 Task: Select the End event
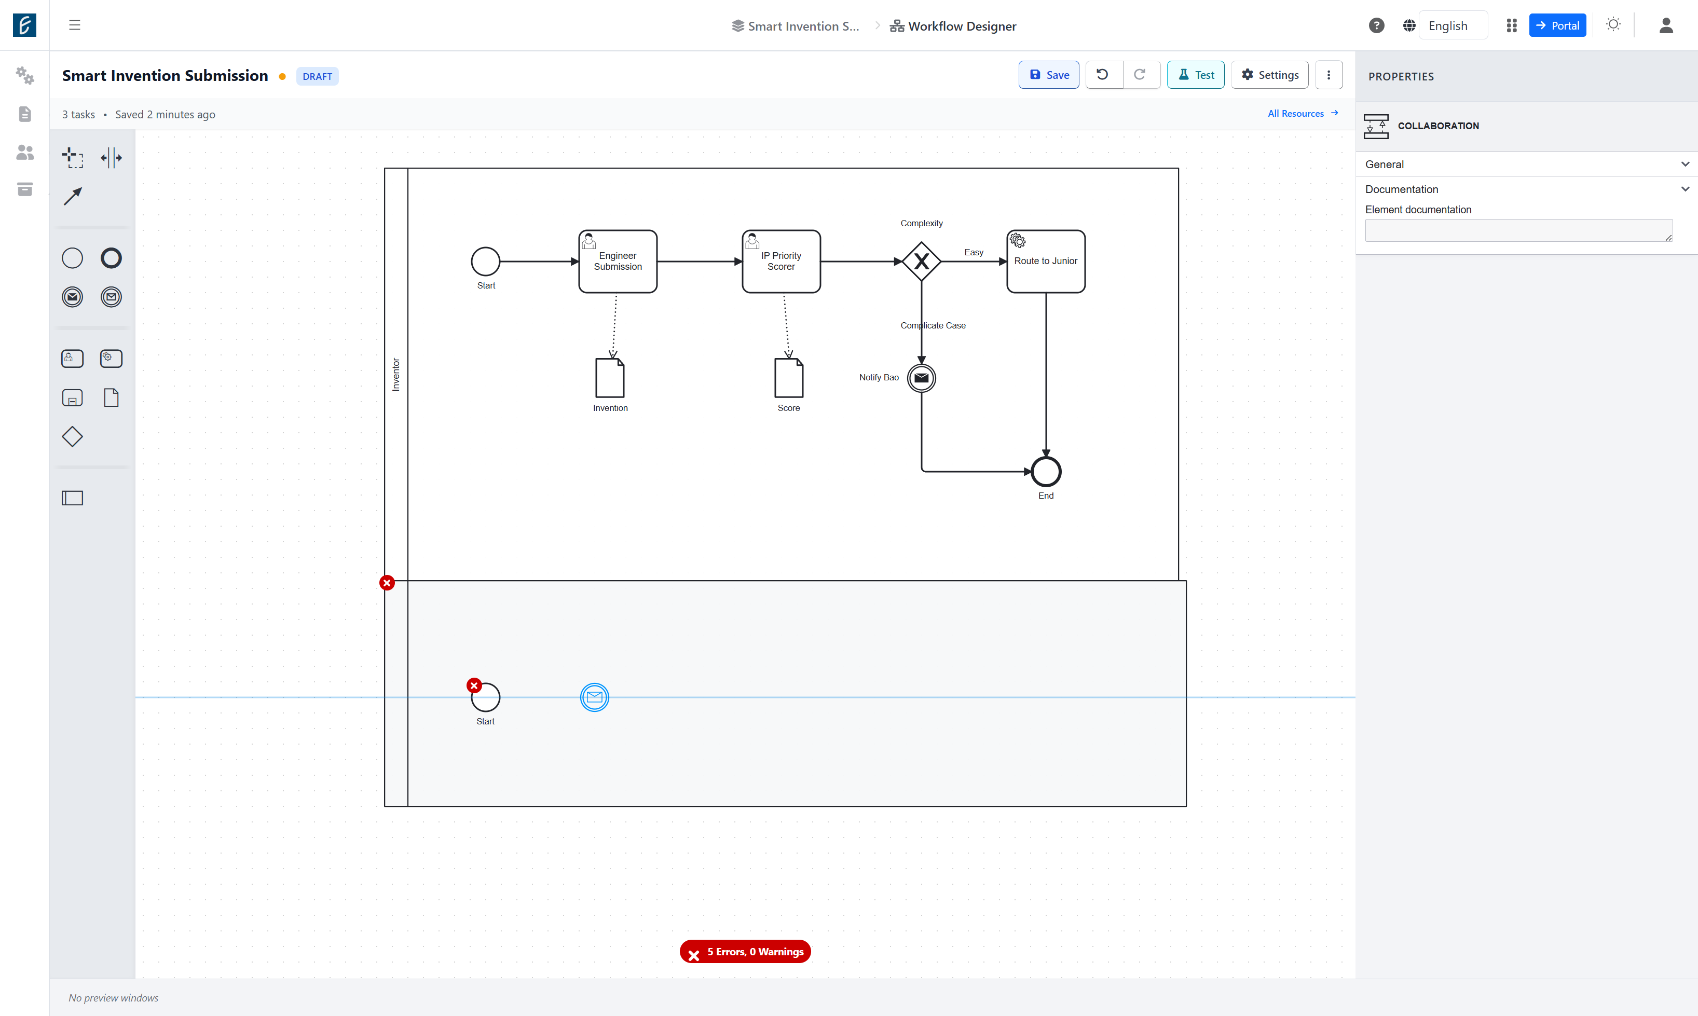click(1046, 472)
